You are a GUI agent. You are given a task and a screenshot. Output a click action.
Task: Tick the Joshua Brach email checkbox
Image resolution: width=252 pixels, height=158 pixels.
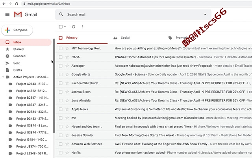(61, 92)
